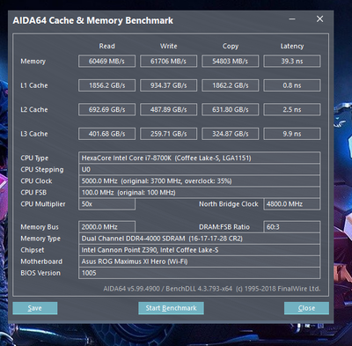
Task: Click the L3 Cache Latency 9.9 ns box
Action: click(x=292, y=134)
